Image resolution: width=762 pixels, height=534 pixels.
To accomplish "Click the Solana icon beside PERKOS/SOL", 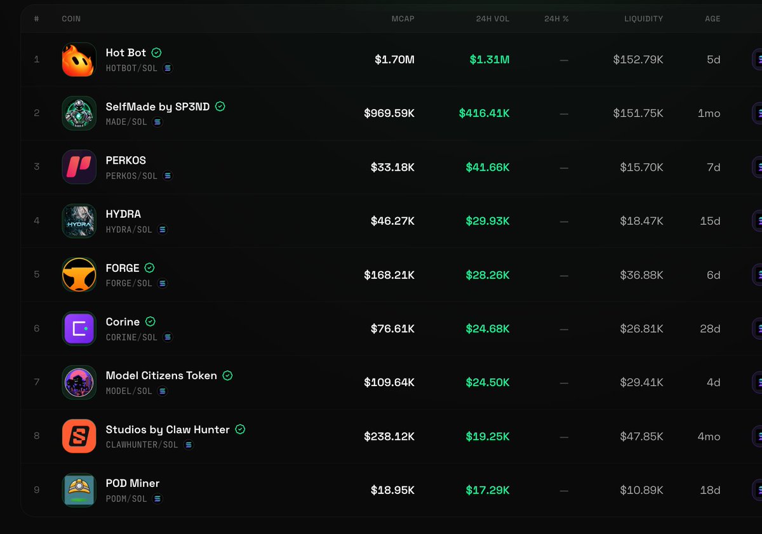I will [x=168, y=176].
